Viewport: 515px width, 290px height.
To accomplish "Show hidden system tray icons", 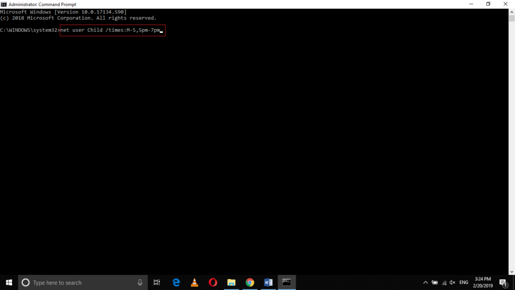I will click(x=425, y=282).
